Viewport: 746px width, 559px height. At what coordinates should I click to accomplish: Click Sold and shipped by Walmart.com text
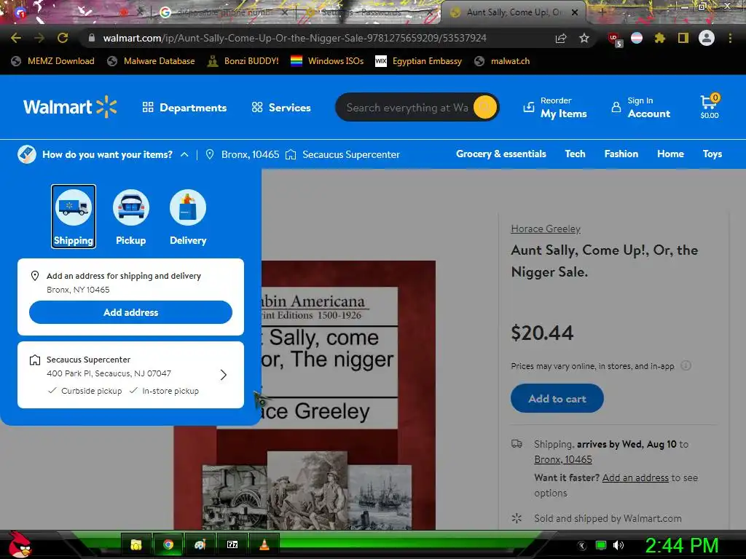coord(608,518)
